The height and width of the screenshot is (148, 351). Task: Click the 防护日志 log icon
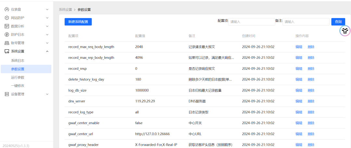pos(6,35)
